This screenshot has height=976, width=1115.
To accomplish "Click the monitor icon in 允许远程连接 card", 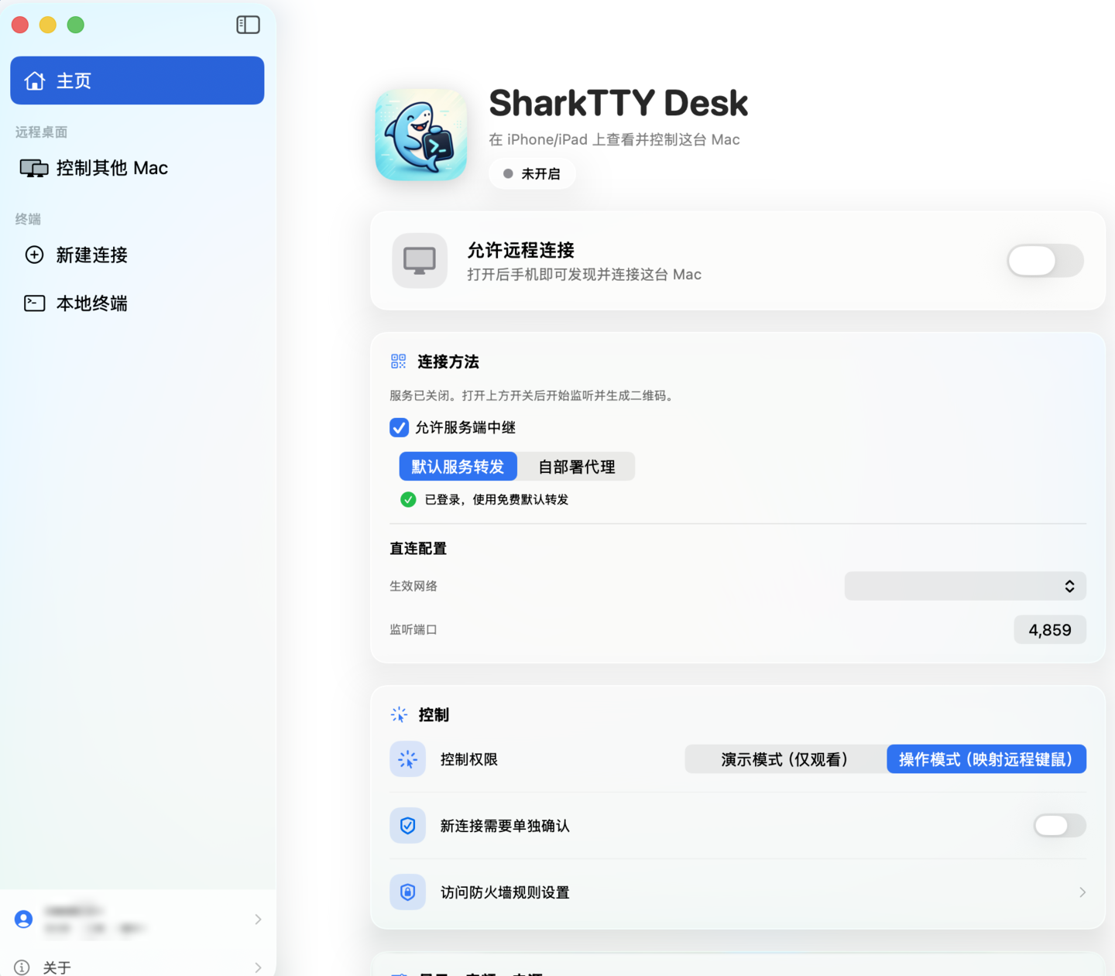I will 420,261.
